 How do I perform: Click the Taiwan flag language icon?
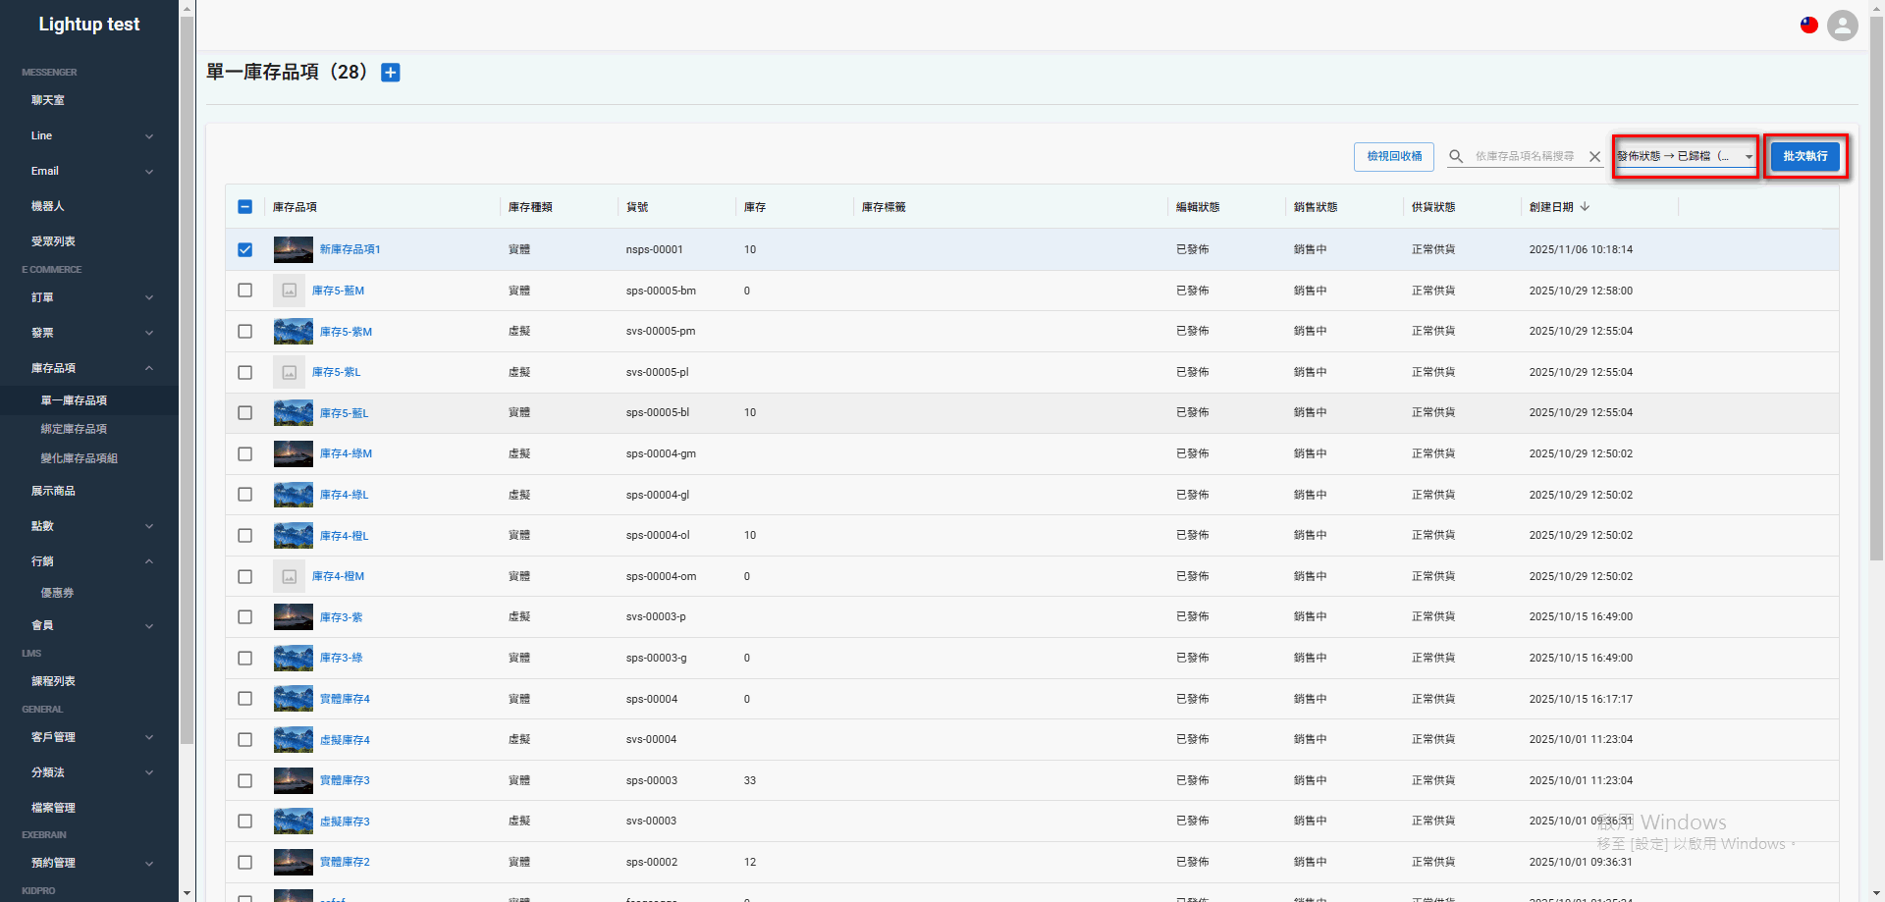pos(1808,25)
